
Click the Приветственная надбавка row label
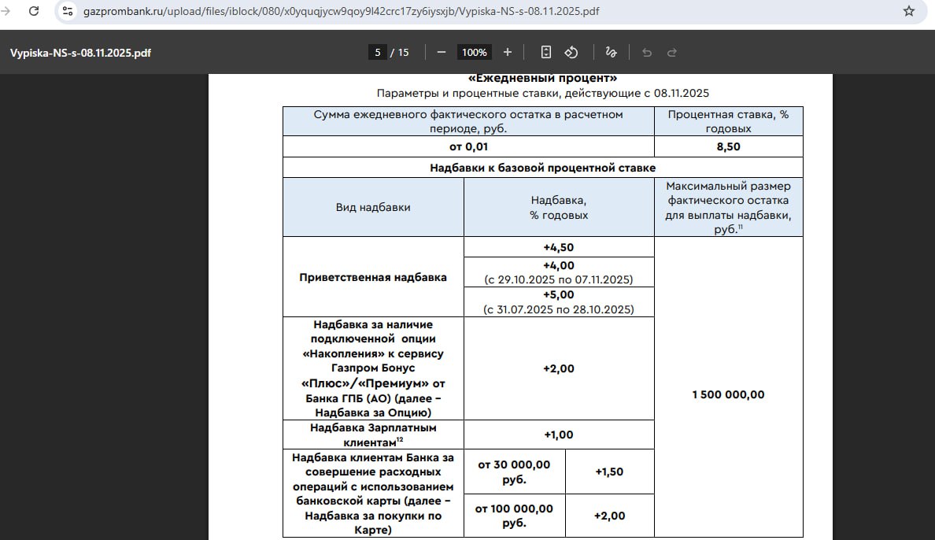tap(373, 277)
